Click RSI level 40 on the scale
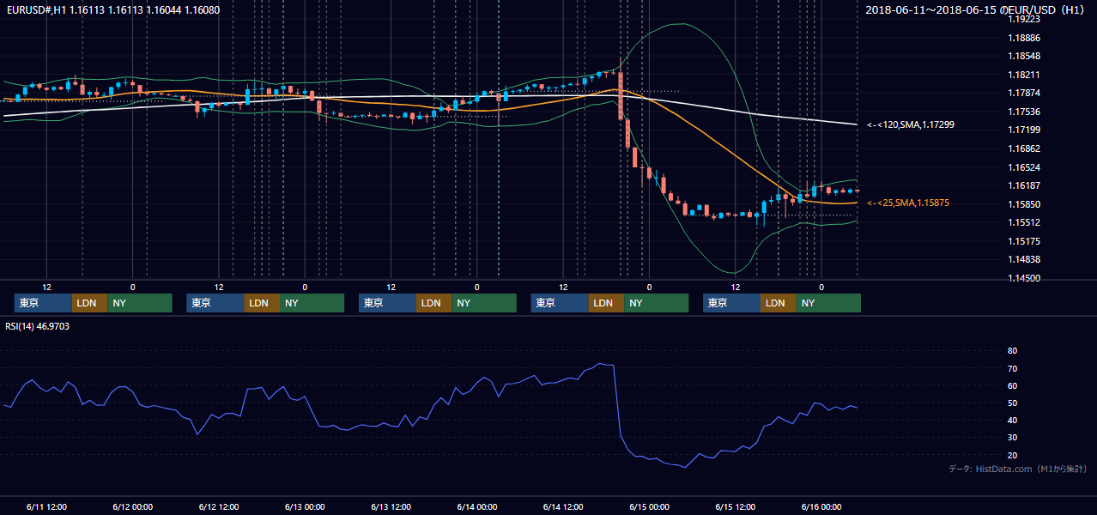 click(x=1012, y=420)
